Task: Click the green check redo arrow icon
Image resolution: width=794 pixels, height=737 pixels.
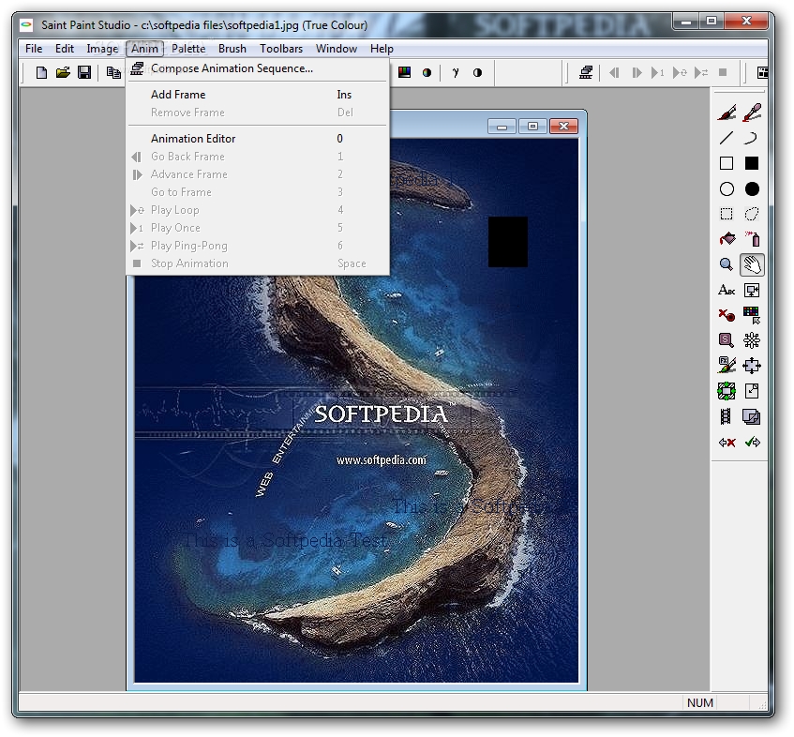Action: point(752,443)
